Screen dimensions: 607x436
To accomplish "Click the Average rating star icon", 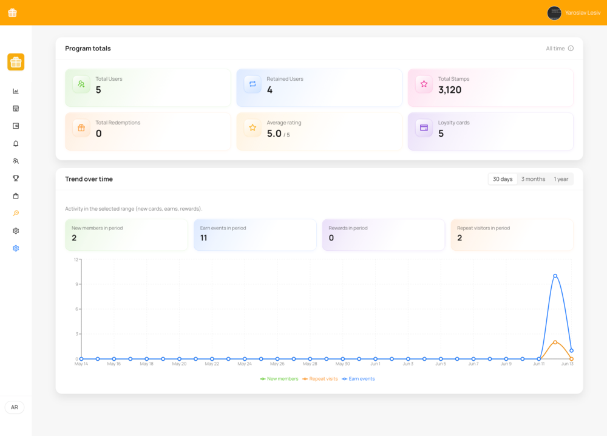I will coord(253,128).
